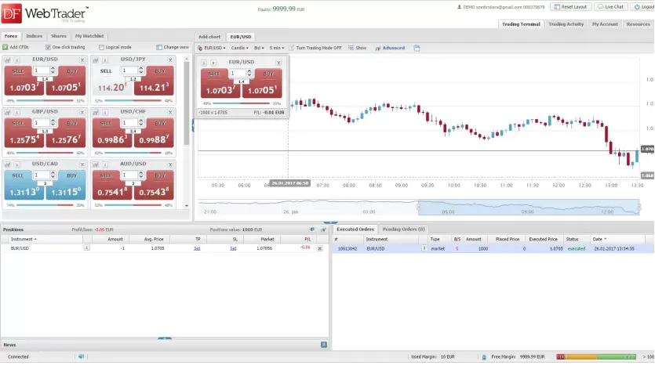Click the detach chart window icon
This screenshot has height=365, width=655.
click(417, 48)
